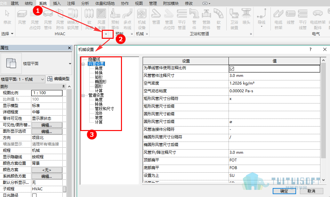Viewport: 330px width, 197px height.
Task: Click the 线管 conduit tool
Action: click(x=290, y=17)
